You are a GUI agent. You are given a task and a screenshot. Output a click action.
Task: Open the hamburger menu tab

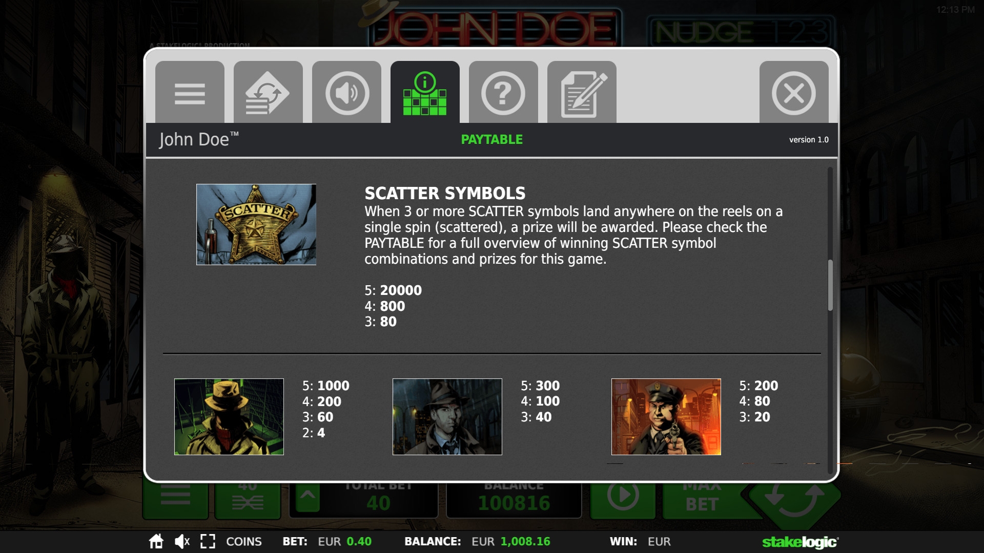tap(190, 92)
